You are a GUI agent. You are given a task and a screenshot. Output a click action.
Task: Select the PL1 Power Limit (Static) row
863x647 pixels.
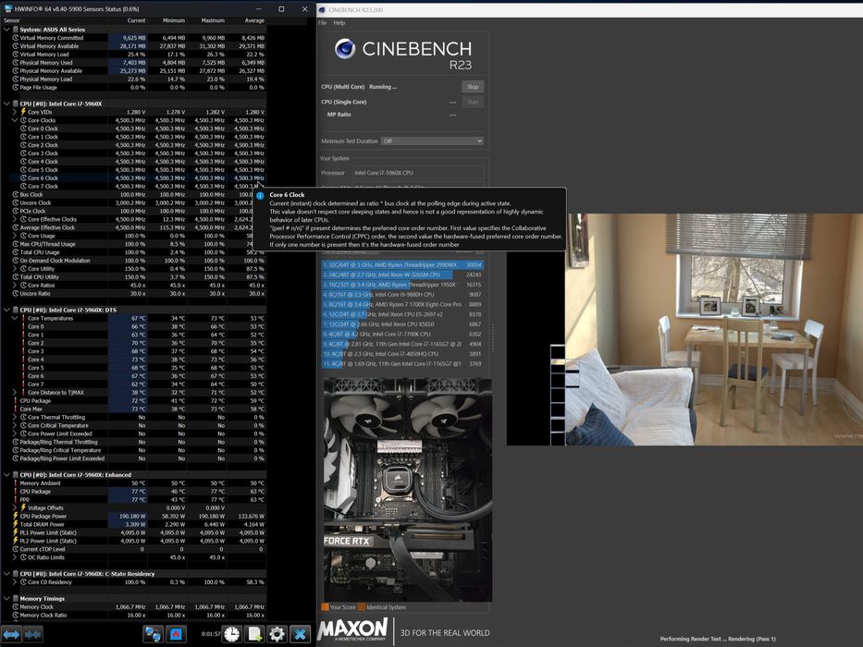(x=138, y=532)
